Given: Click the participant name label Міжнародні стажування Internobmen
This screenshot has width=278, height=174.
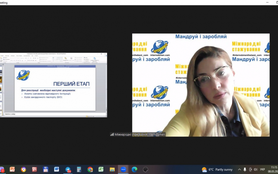Looking at the screenshot, I should coord(140,134).
